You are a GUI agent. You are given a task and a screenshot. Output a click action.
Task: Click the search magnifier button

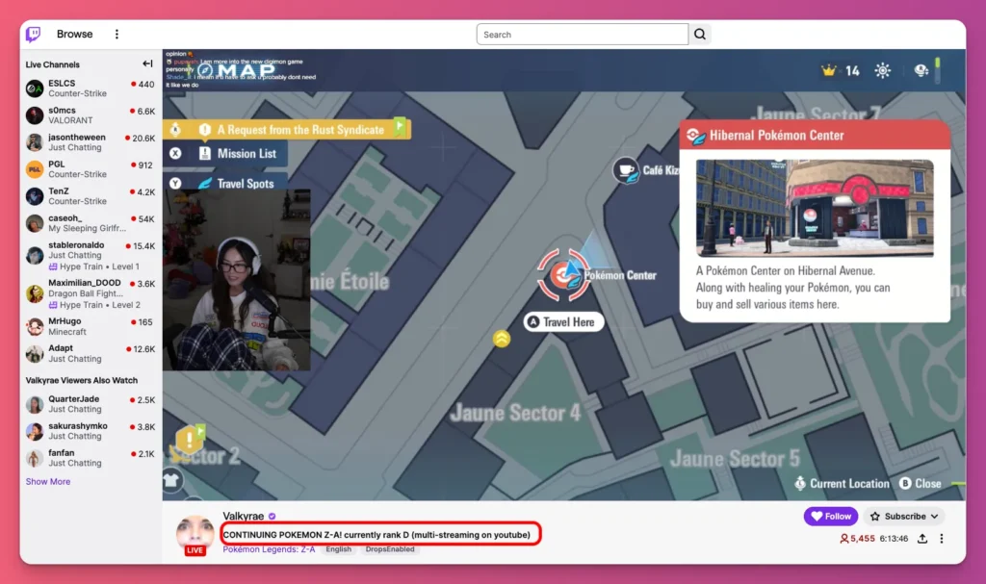[x=700, y=35]
